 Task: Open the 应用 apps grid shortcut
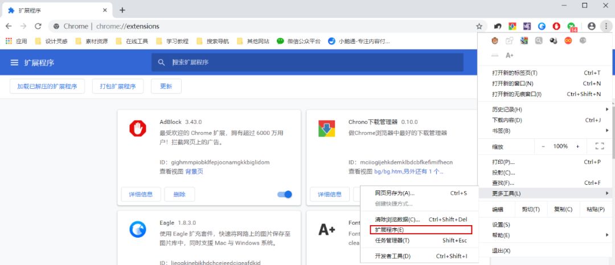click(16, 41)
